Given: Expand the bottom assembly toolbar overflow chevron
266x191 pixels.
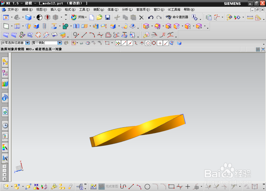Looking at the screenshot, I should click(x=85, y=184).
